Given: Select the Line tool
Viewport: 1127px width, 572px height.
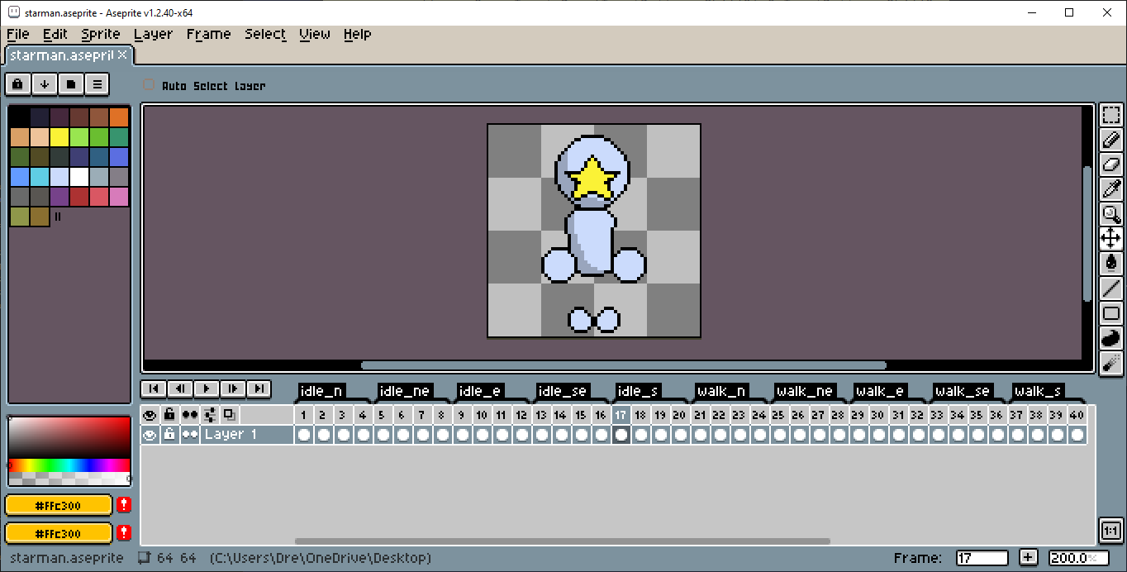Looking at the screenshot, I should tap(1111, 288).
